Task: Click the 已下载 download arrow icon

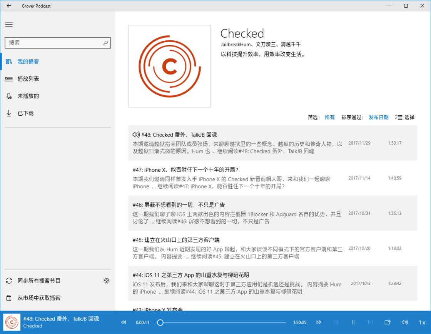Action: pos(9,113)
